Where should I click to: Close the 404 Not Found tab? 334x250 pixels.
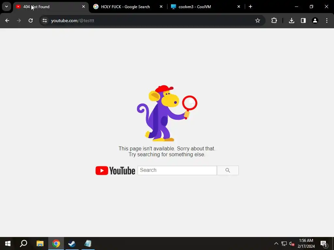[83, 7]
